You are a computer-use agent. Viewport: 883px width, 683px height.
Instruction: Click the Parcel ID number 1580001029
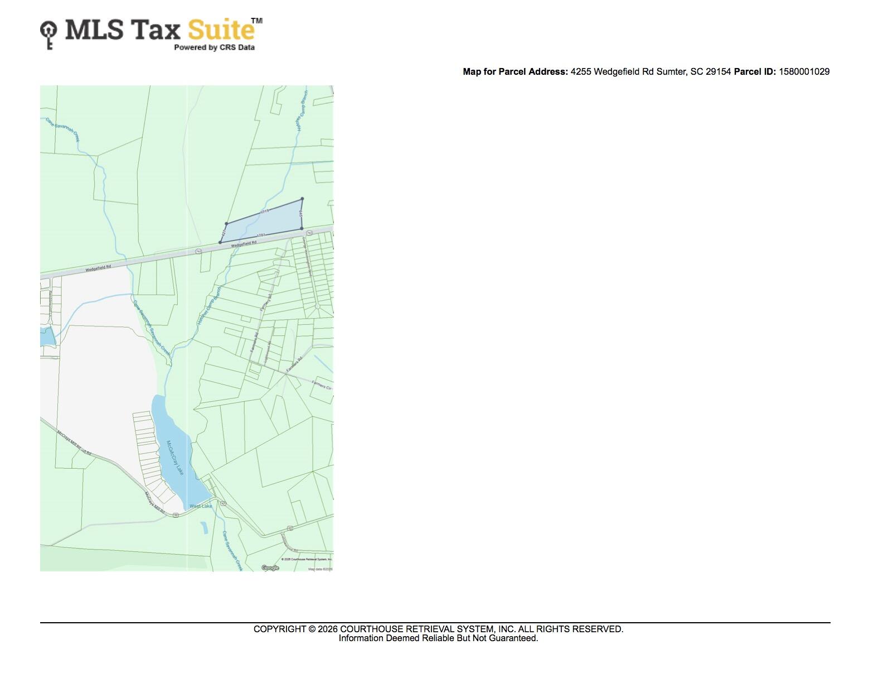coord(804,71)
